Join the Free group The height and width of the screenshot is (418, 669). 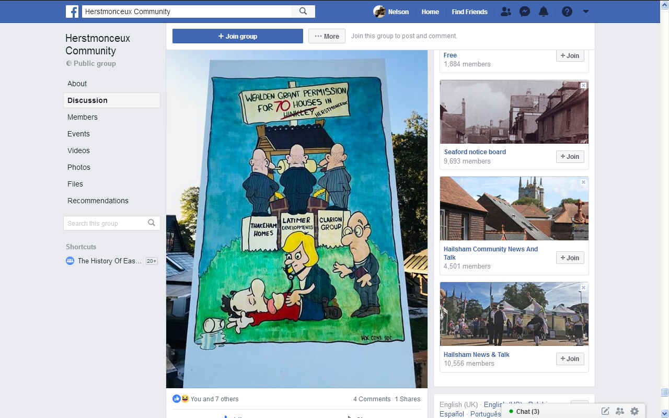pos(570,55)
